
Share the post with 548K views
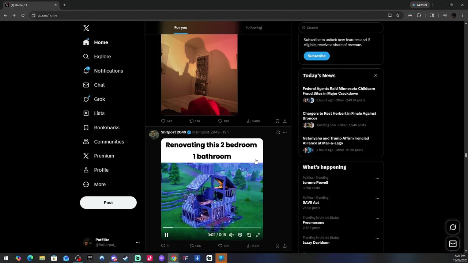tap(285, 121)
